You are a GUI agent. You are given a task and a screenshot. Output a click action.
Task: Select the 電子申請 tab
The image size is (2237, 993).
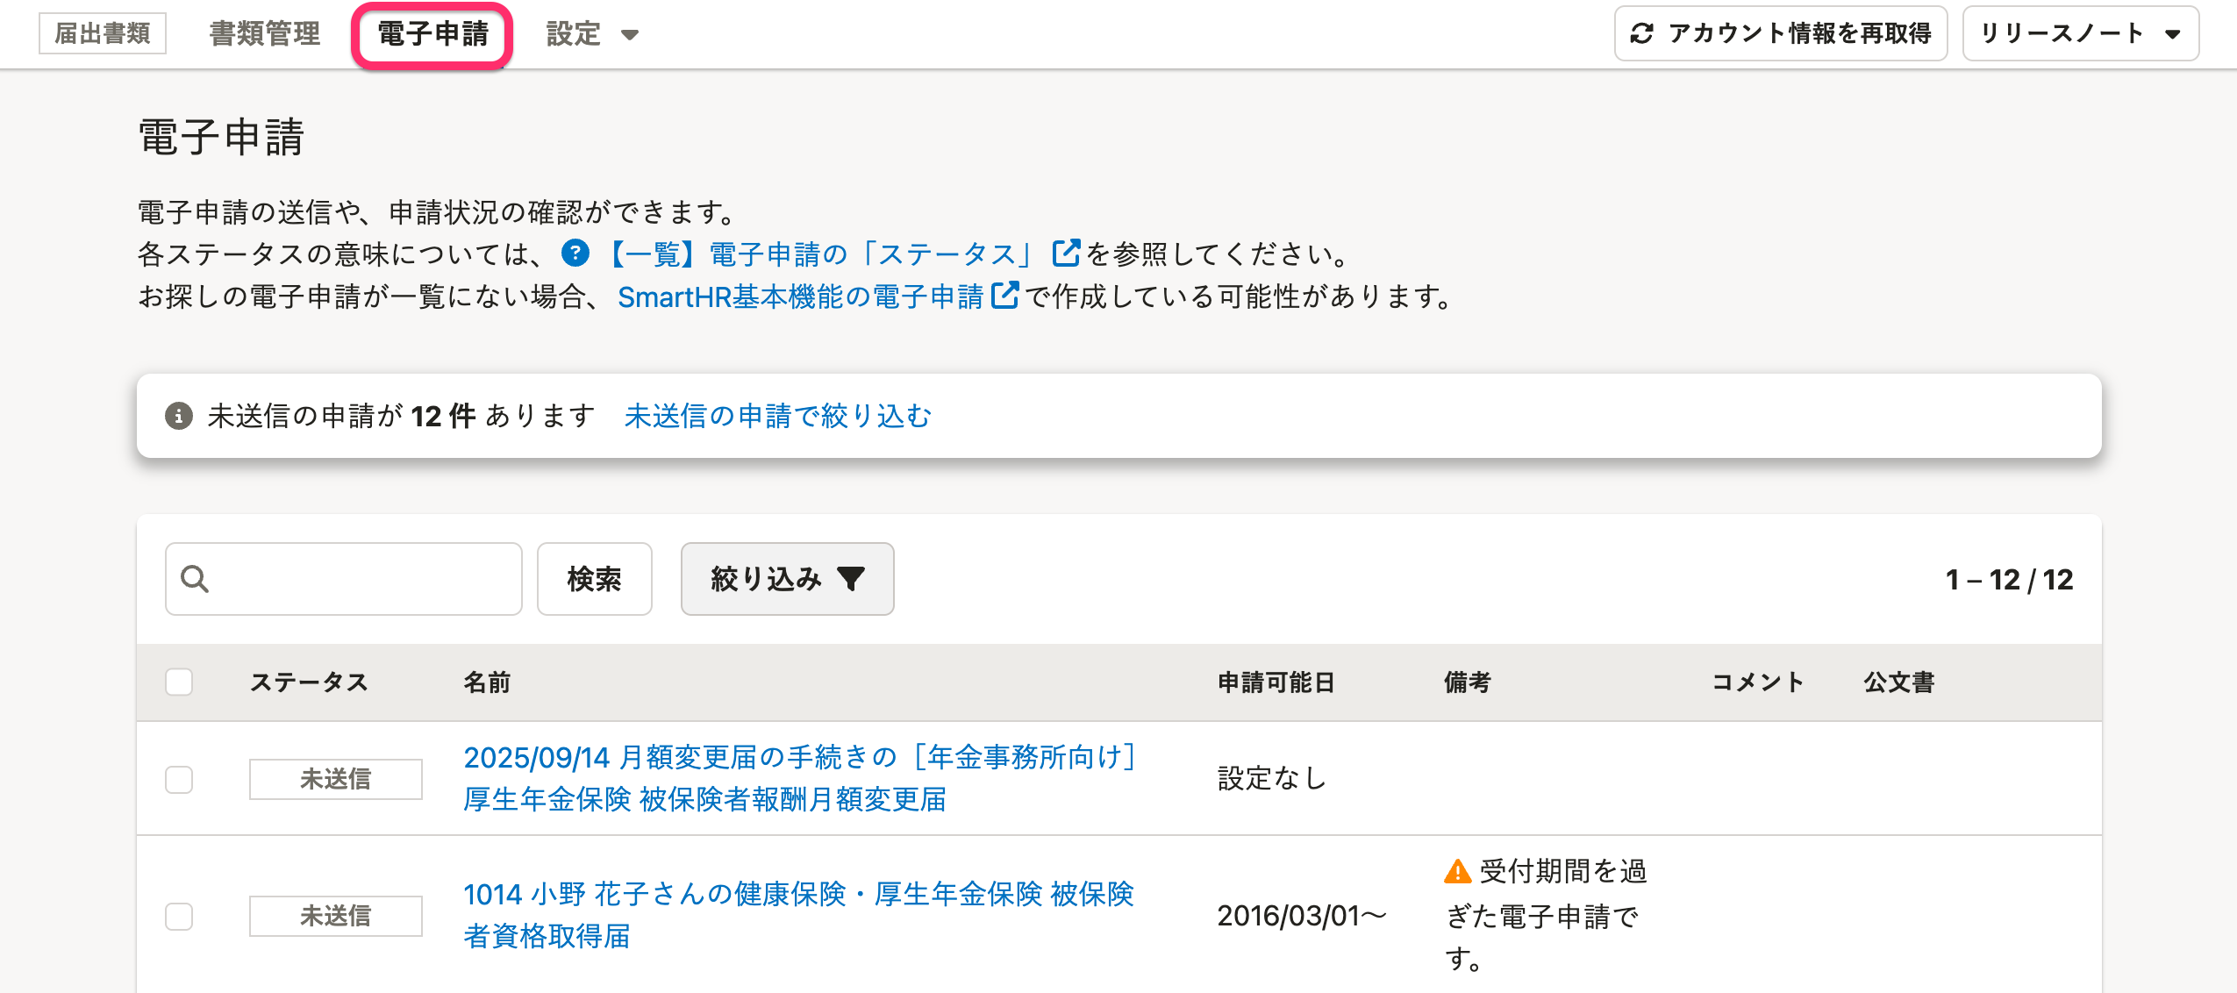click(x=432, y=34)
